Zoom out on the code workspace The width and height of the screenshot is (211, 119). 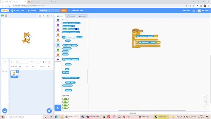tap(206, 102)
